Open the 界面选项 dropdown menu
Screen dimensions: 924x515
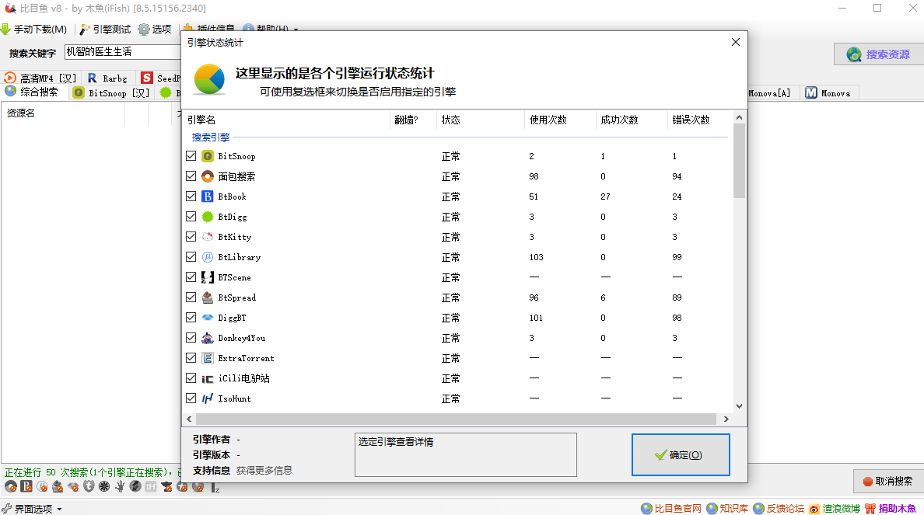click(x=32, y=509)
